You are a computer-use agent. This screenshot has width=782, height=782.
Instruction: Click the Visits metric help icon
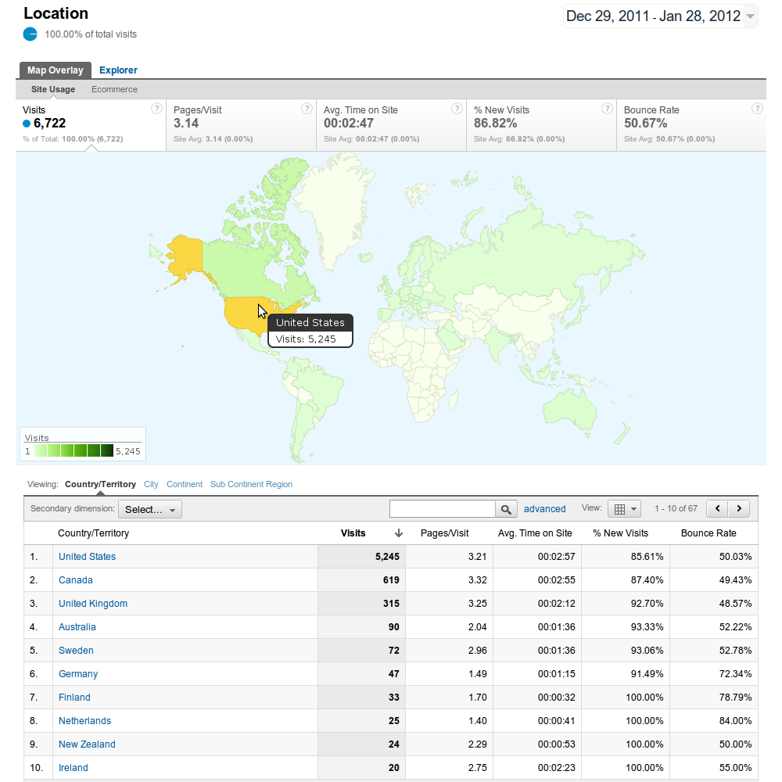pyautogui.click(x=156, y=109)
